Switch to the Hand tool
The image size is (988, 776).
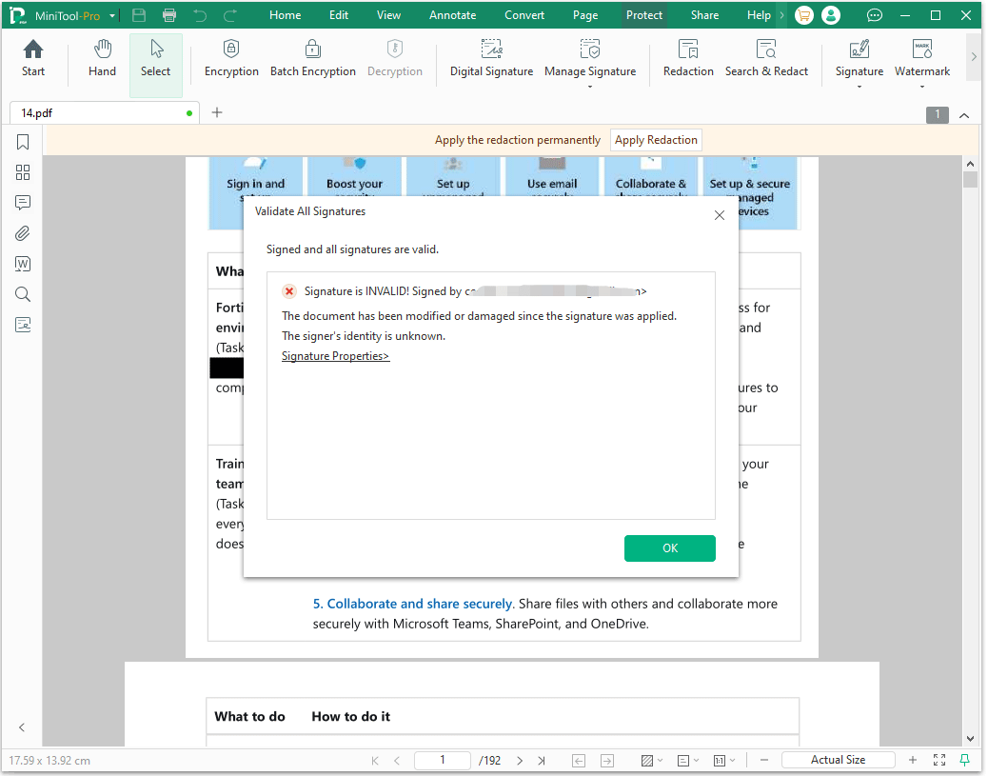pos(102,59)
